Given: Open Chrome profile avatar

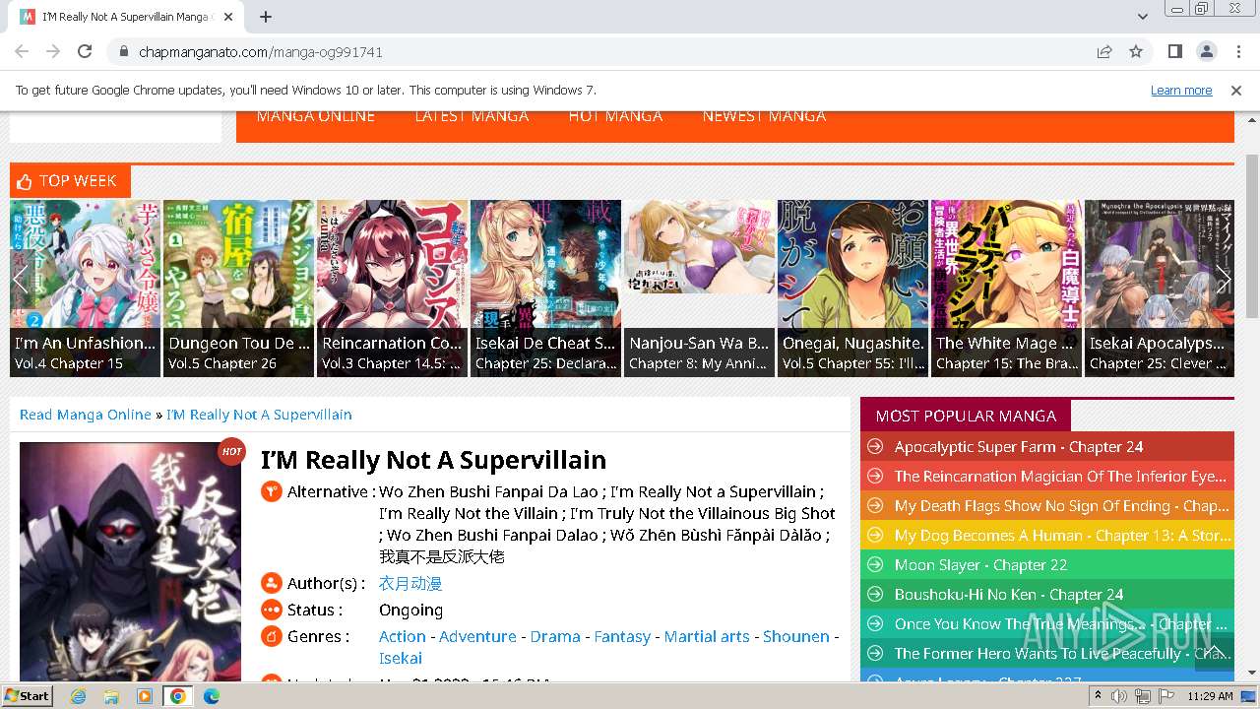Looking at the screenshot, I should pos(1206,51).
